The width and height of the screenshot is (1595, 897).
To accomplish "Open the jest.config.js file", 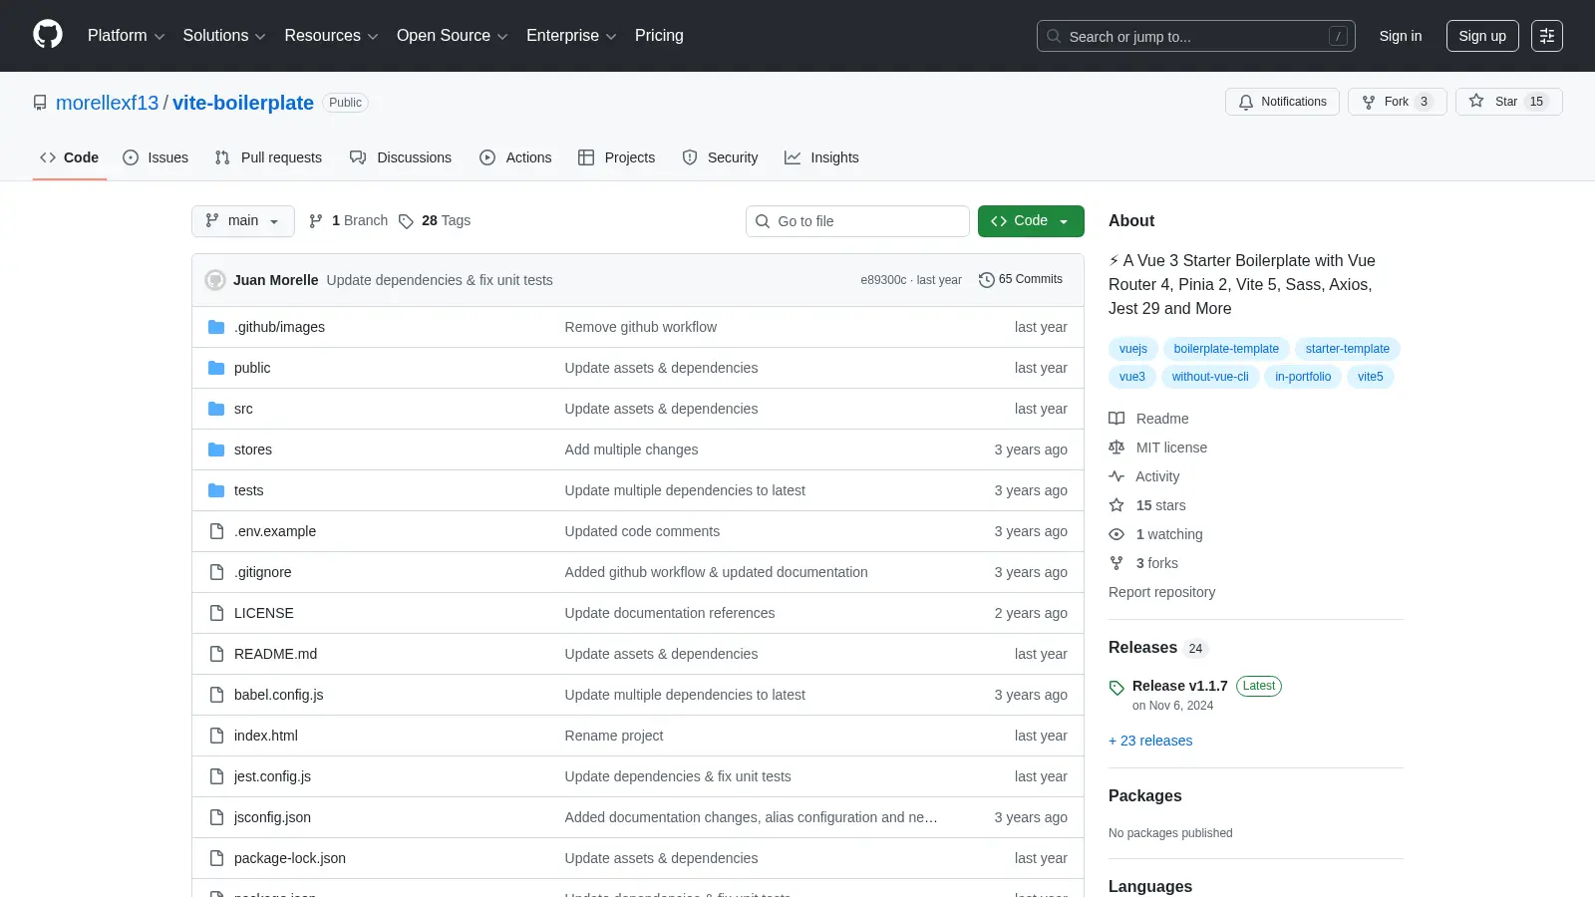I will tap(272, 776).
